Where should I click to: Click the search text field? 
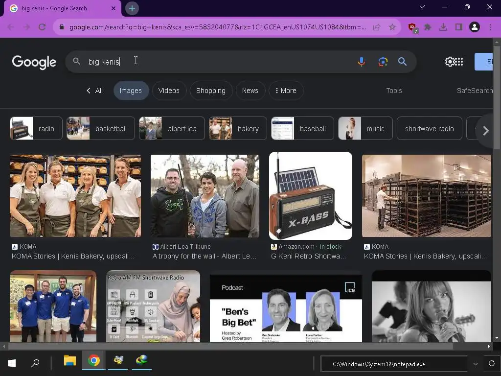[x=221, y=62]
